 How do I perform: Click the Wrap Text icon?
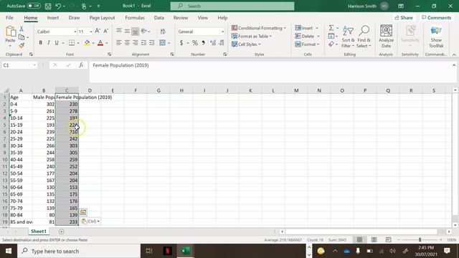(x=163, y=32)
